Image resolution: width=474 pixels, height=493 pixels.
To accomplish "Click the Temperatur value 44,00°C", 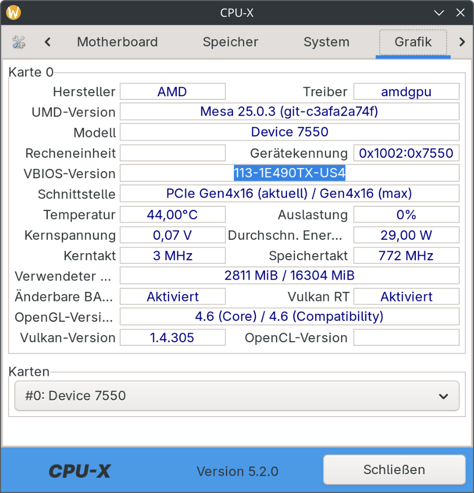I will tap(172, 214).
